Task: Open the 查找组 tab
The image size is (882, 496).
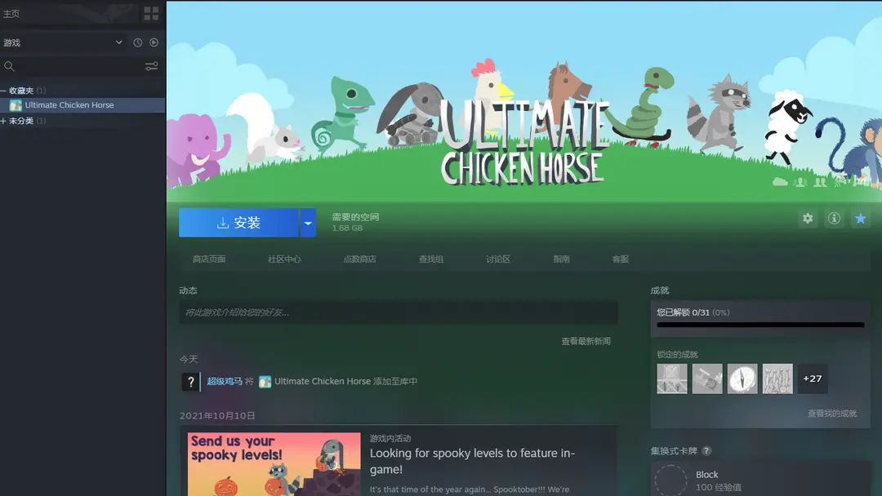Action: tap(431, 259)
